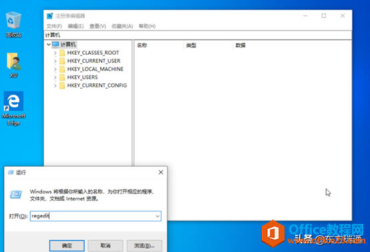The width and height of the screenshot is (370, 252).
Task: Select the HKEY_CURRENT_USER label
Action: [x=94, y=61]
